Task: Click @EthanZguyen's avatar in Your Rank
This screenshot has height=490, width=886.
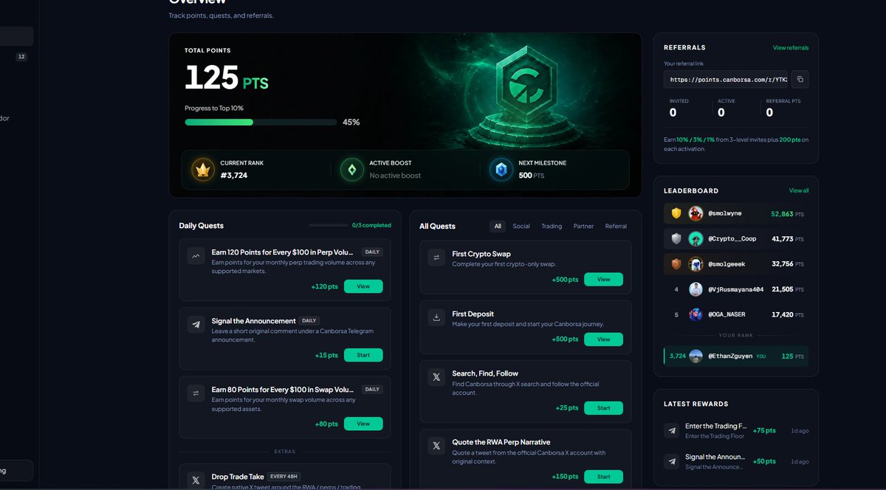Action: point(696,356)
